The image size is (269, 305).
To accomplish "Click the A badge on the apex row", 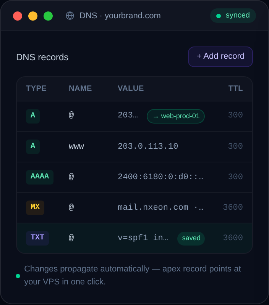I will click(x=33, y=116).
